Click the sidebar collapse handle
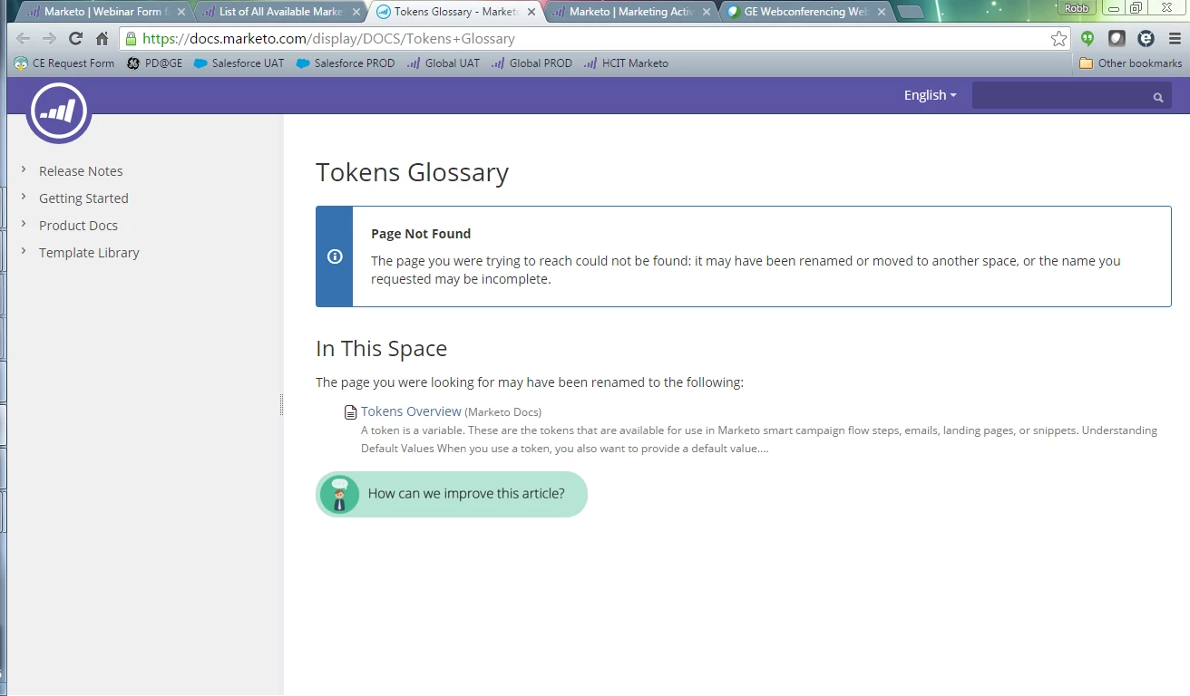This screenshot has height=696, width=1190. click(282, 405)
